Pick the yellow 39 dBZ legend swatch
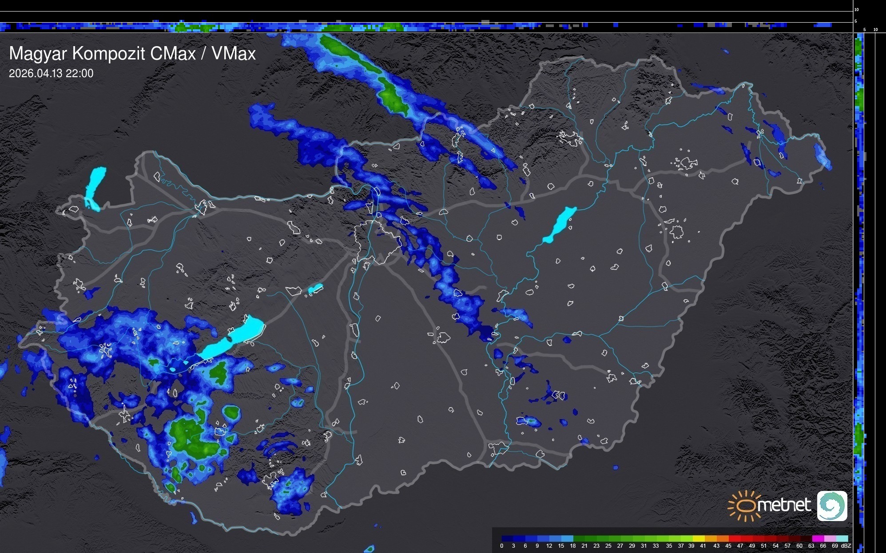 click(x=698, y=538)
